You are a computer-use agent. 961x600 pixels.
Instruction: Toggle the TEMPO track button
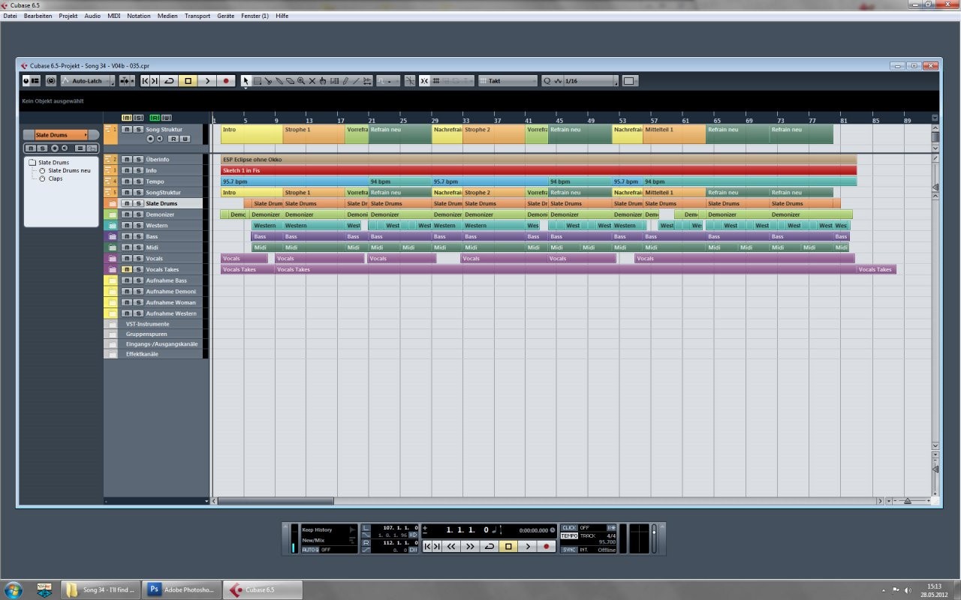pyautogui.click(x=569, y=535)
